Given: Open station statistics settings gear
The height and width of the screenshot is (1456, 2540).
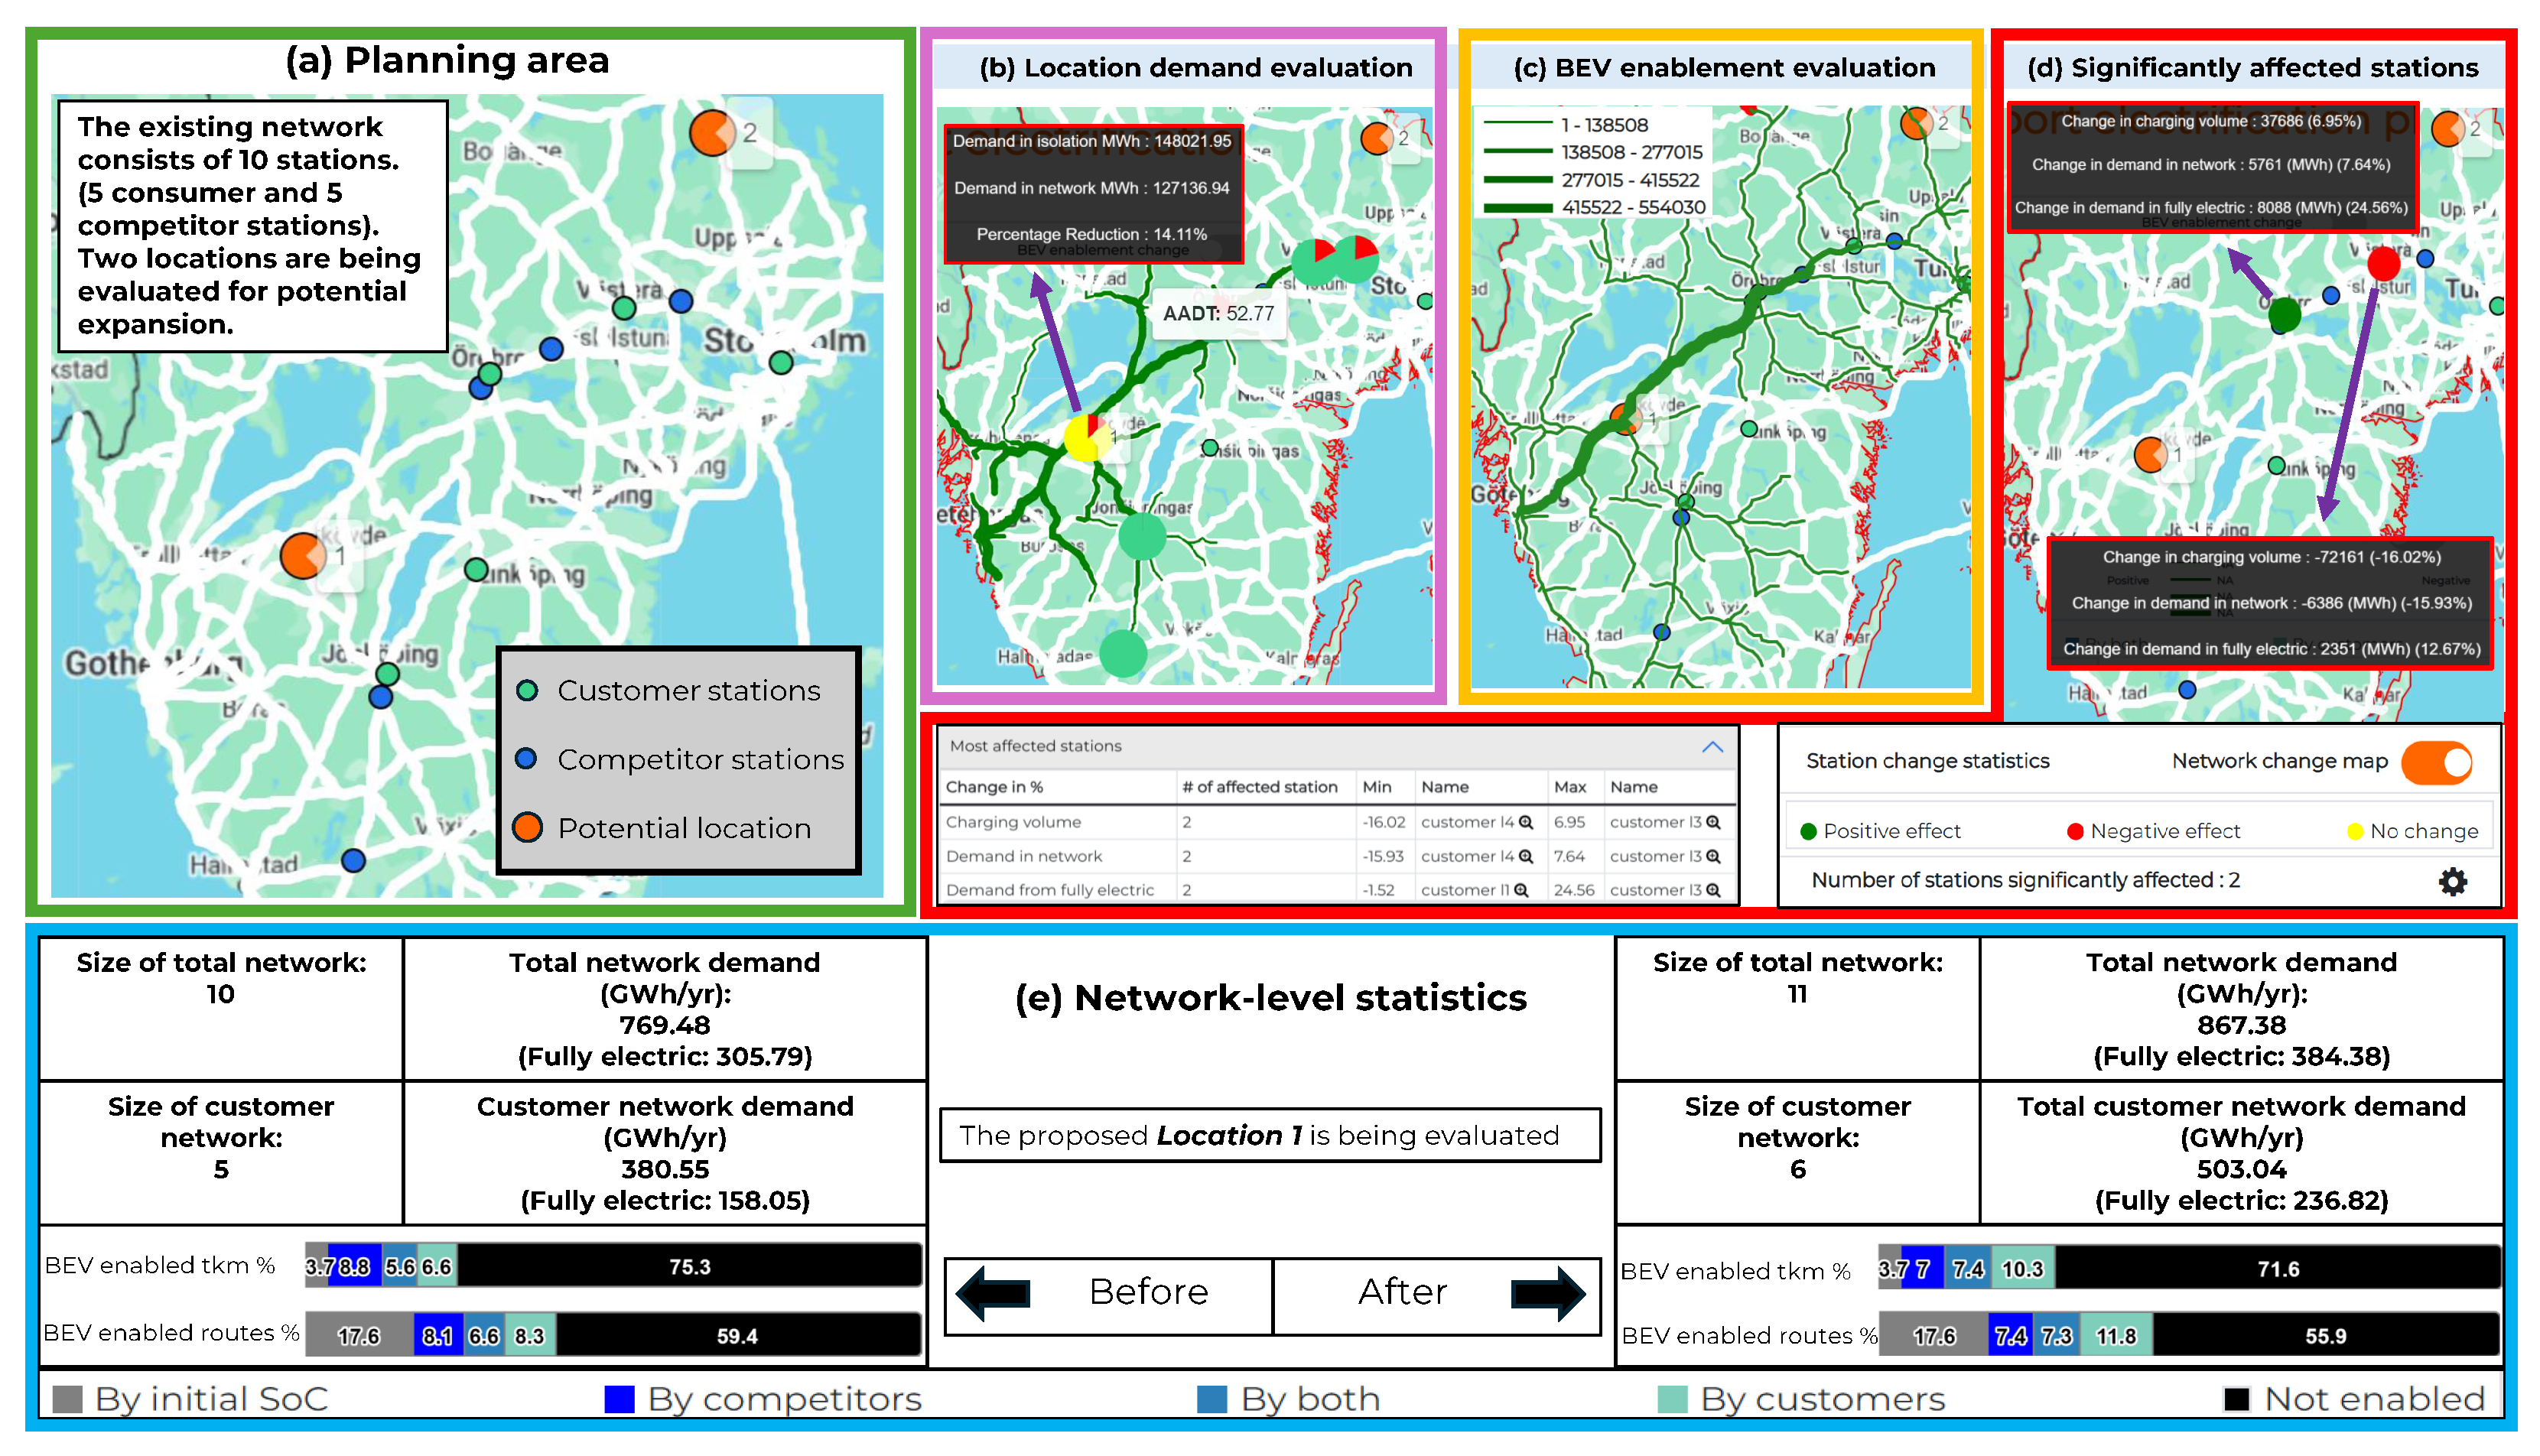Looking at the screenshot, I should [x=2452, y=881].
